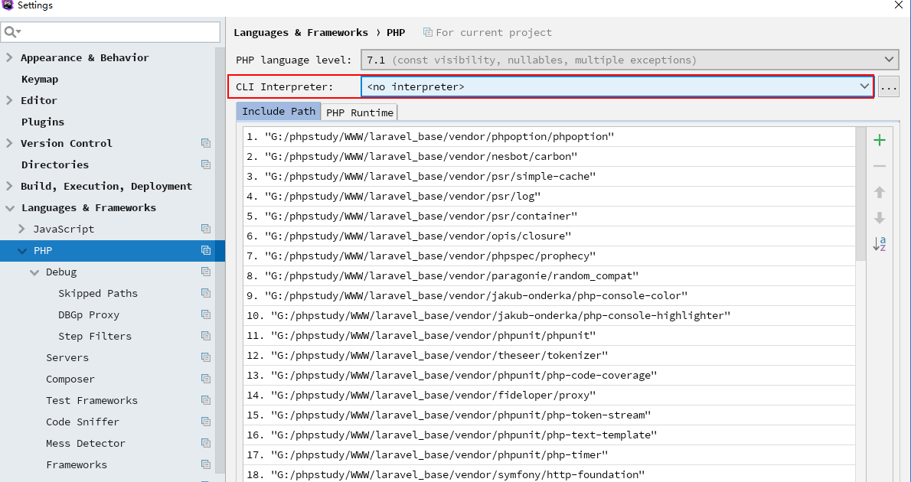Click the browse interpreters ellipsis button
Image resolution: width=911 pixels, height=482 pixels.
click(x=888, y=87)
